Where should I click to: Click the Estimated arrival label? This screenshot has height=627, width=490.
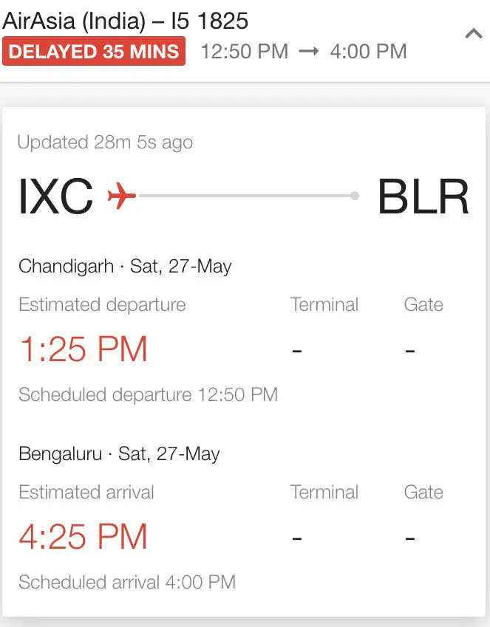[86, 493]
